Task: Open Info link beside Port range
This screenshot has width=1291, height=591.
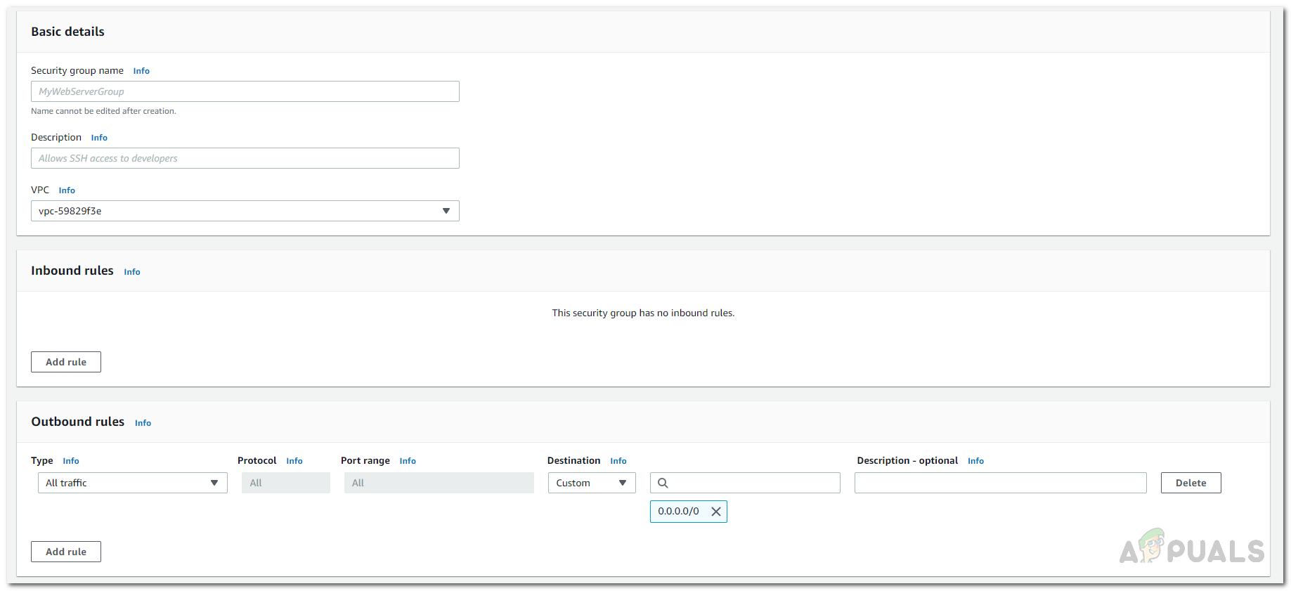Action: 408,461
